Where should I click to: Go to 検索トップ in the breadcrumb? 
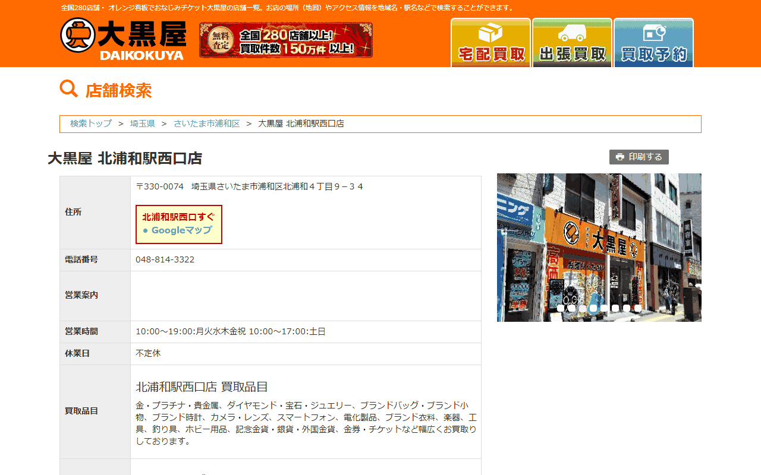coord(91,123)
